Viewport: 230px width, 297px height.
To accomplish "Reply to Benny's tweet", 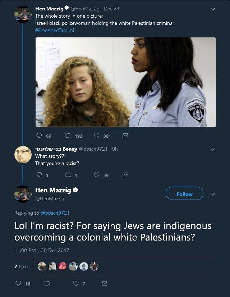I will point(40,175).
